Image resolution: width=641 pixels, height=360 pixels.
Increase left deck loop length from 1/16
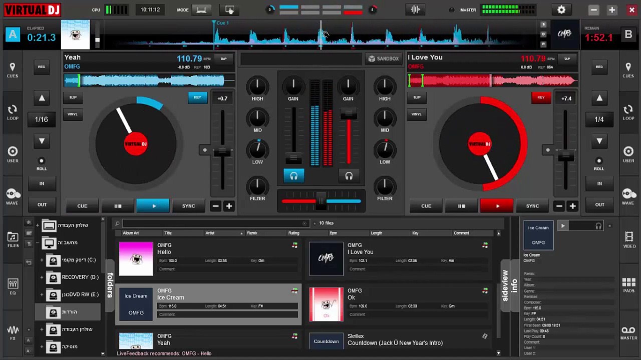(x=42, y=98)
